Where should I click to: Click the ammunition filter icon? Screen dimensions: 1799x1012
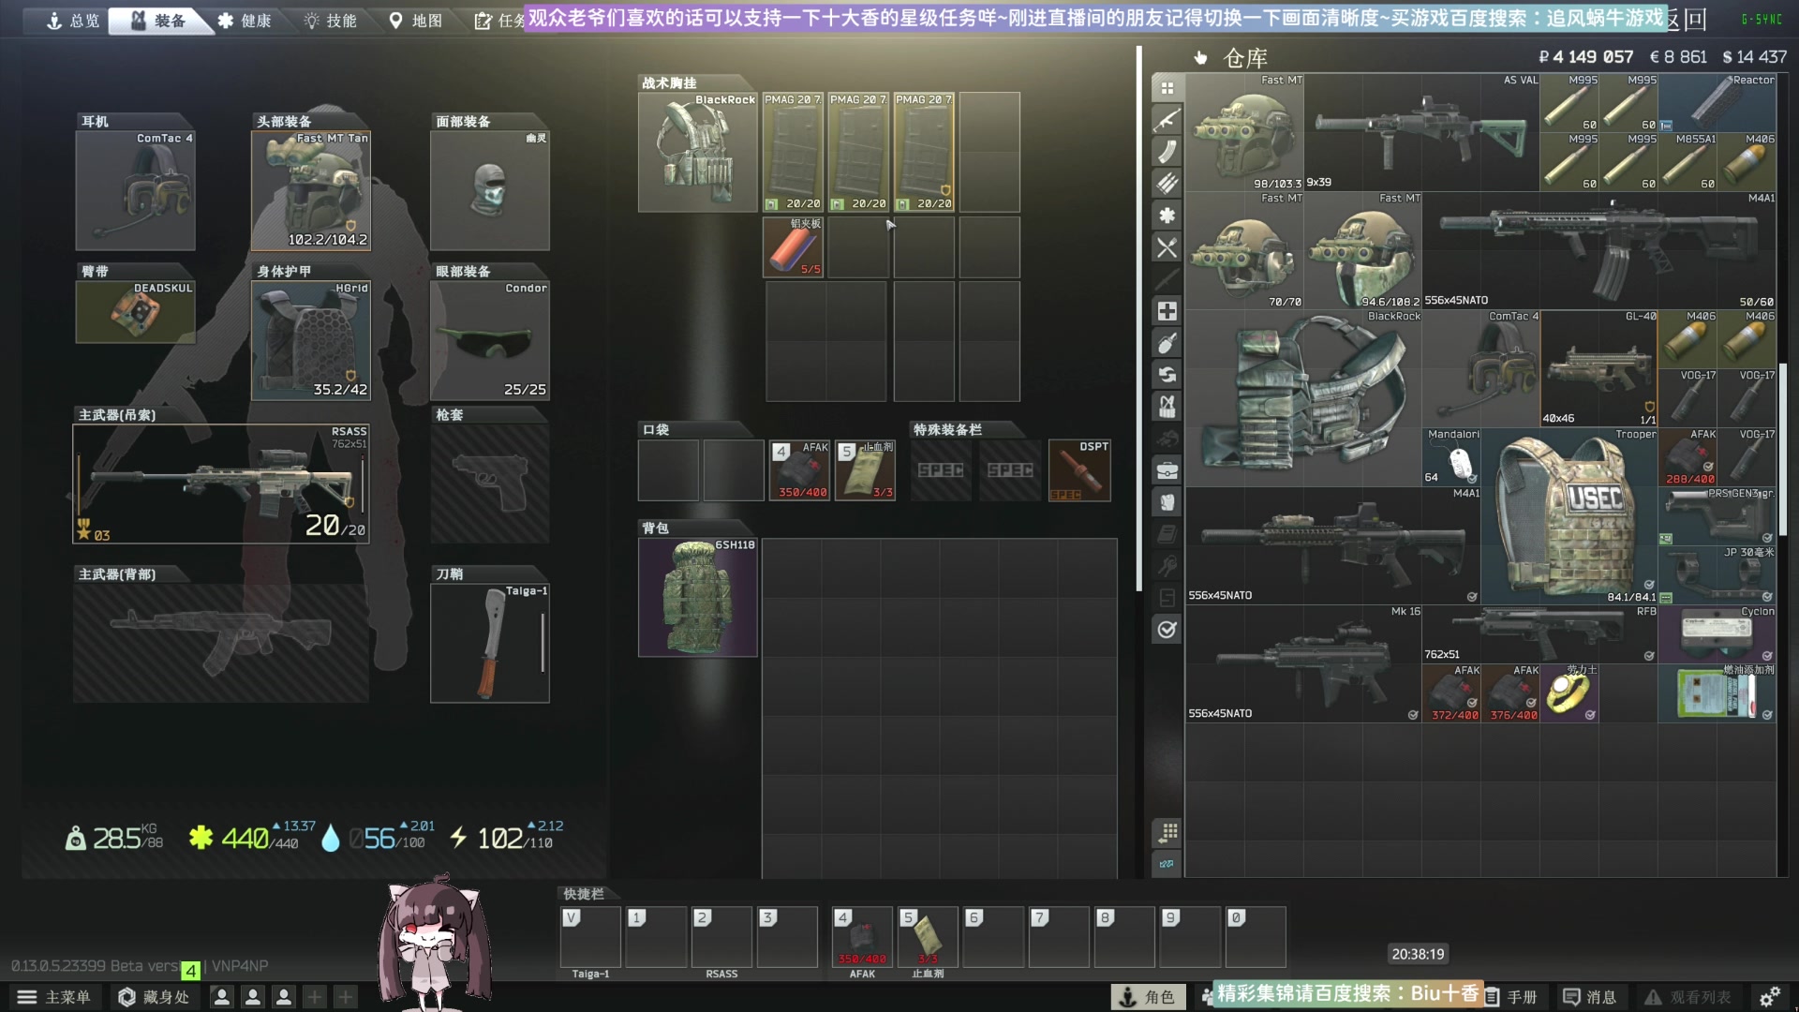(1167, 184)
